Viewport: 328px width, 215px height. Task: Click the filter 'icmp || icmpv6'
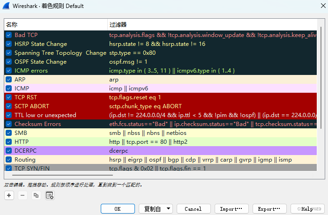tap(128, 89)
